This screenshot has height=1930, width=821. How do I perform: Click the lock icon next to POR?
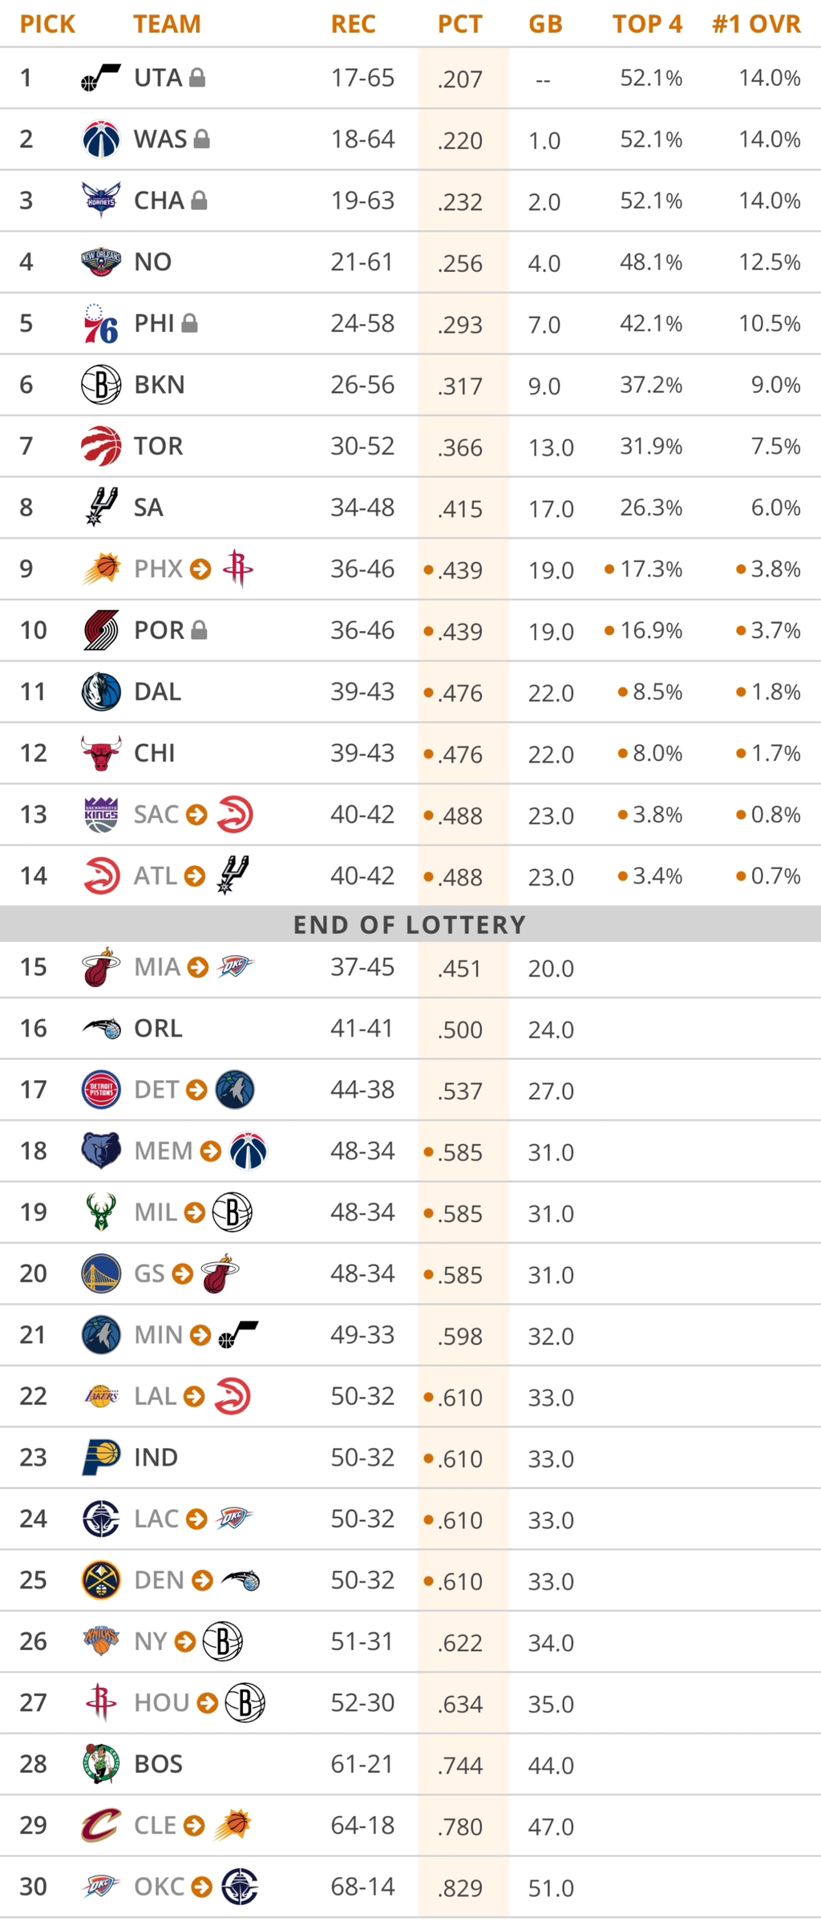click(x=200, y=630)
